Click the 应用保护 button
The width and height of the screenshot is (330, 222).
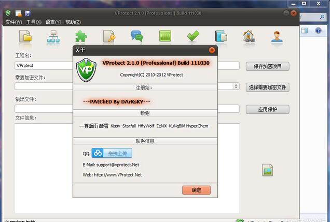268,110
